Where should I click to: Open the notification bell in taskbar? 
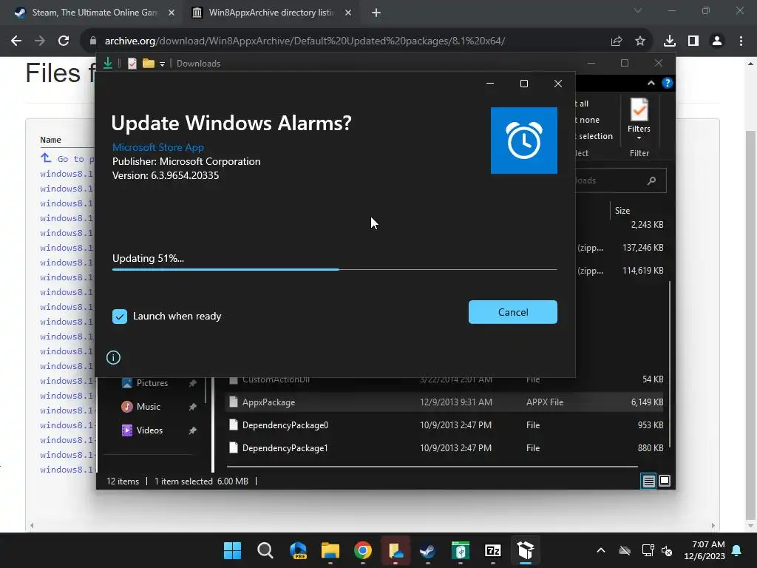(737, 550)
